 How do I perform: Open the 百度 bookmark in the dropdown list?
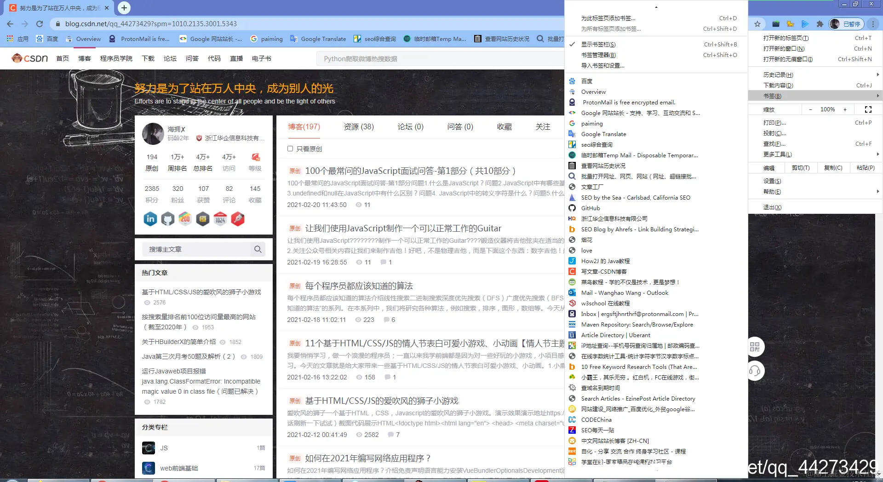(x=656, y=81)
